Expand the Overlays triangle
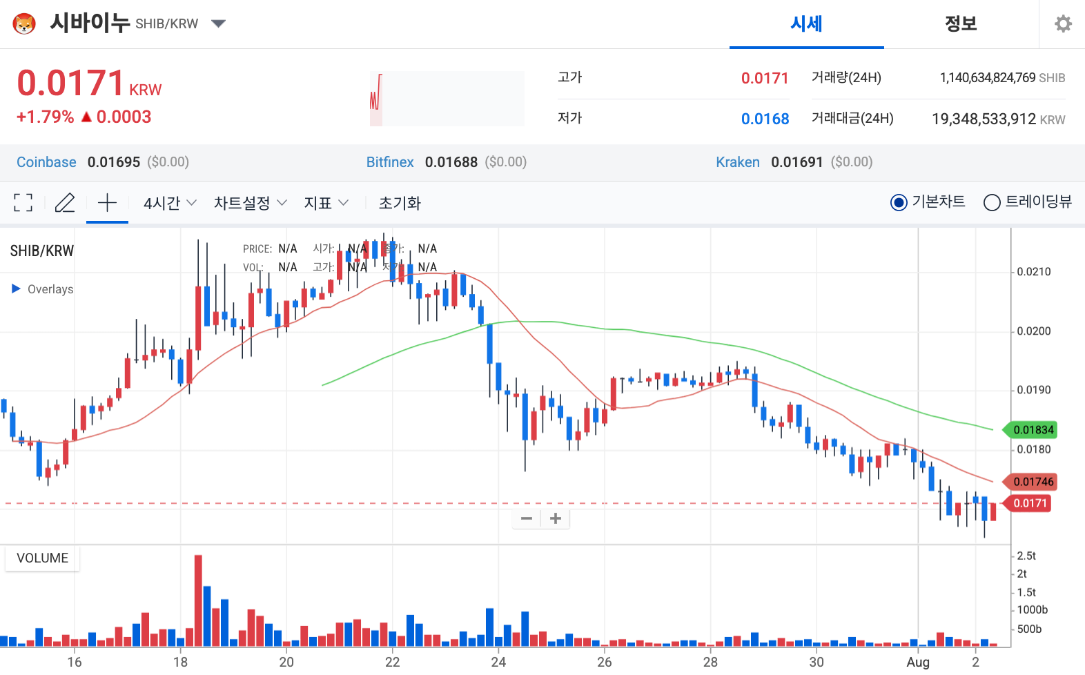This screenshot has height=675, width=1085. 17,288
